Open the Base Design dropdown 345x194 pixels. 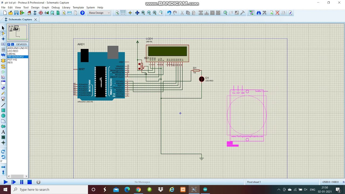point(99,13)
